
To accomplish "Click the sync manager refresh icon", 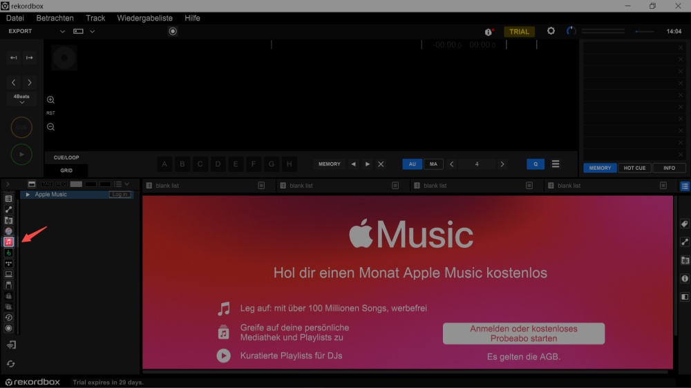I will [10, 364].
